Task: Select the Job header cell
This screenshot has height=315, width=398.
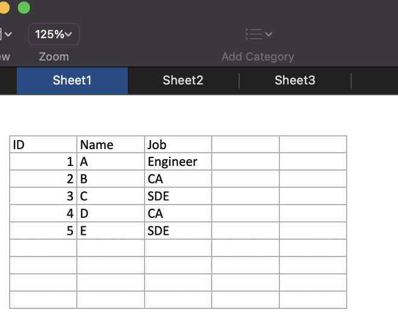Action: pos(178,145)
